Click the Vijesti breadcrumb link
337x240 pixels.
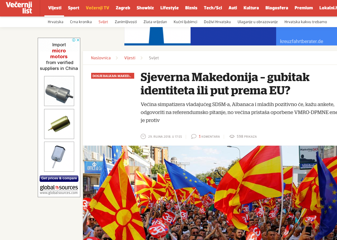pos(130,58)
